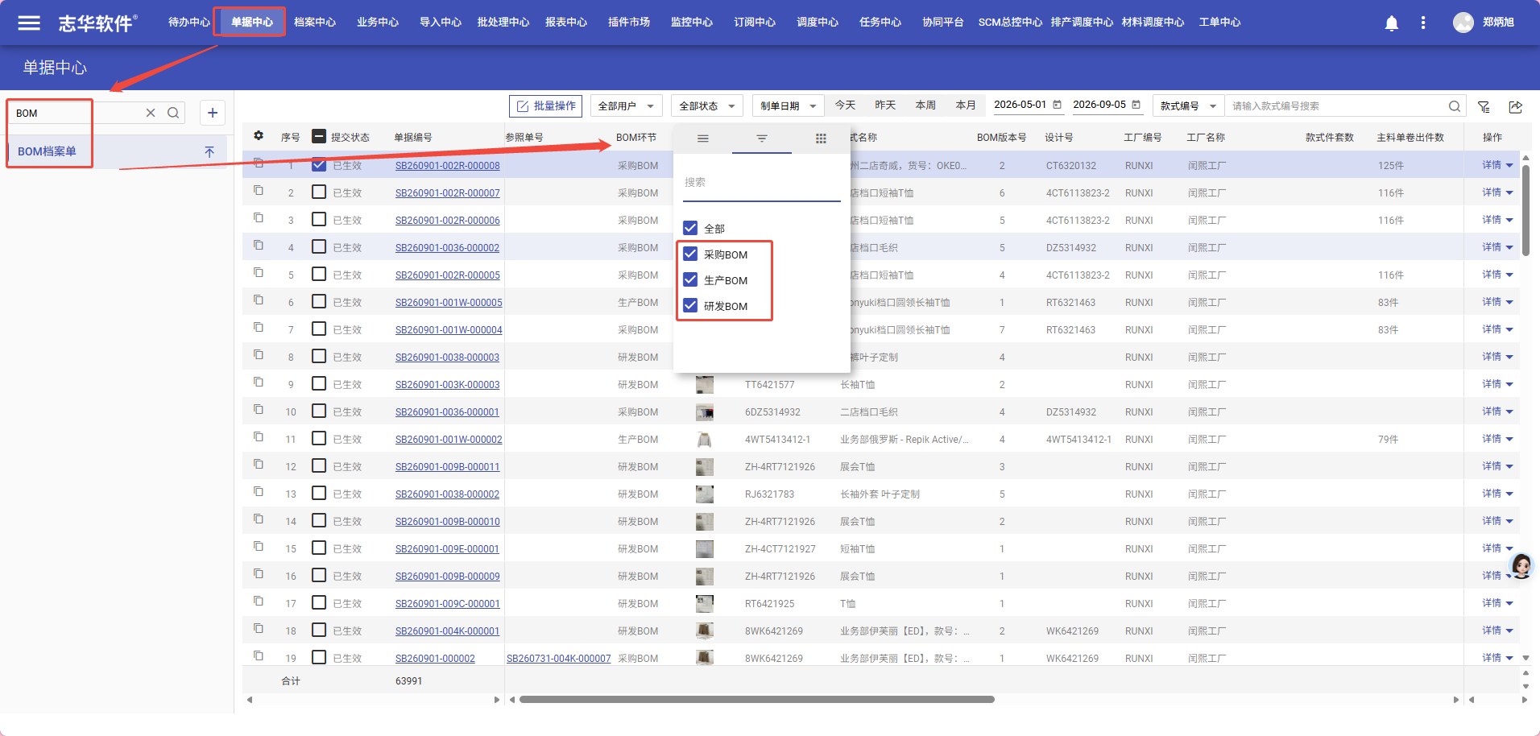Copy row 1 using its copy icon
1540x736 pixels.
(259, 163)
